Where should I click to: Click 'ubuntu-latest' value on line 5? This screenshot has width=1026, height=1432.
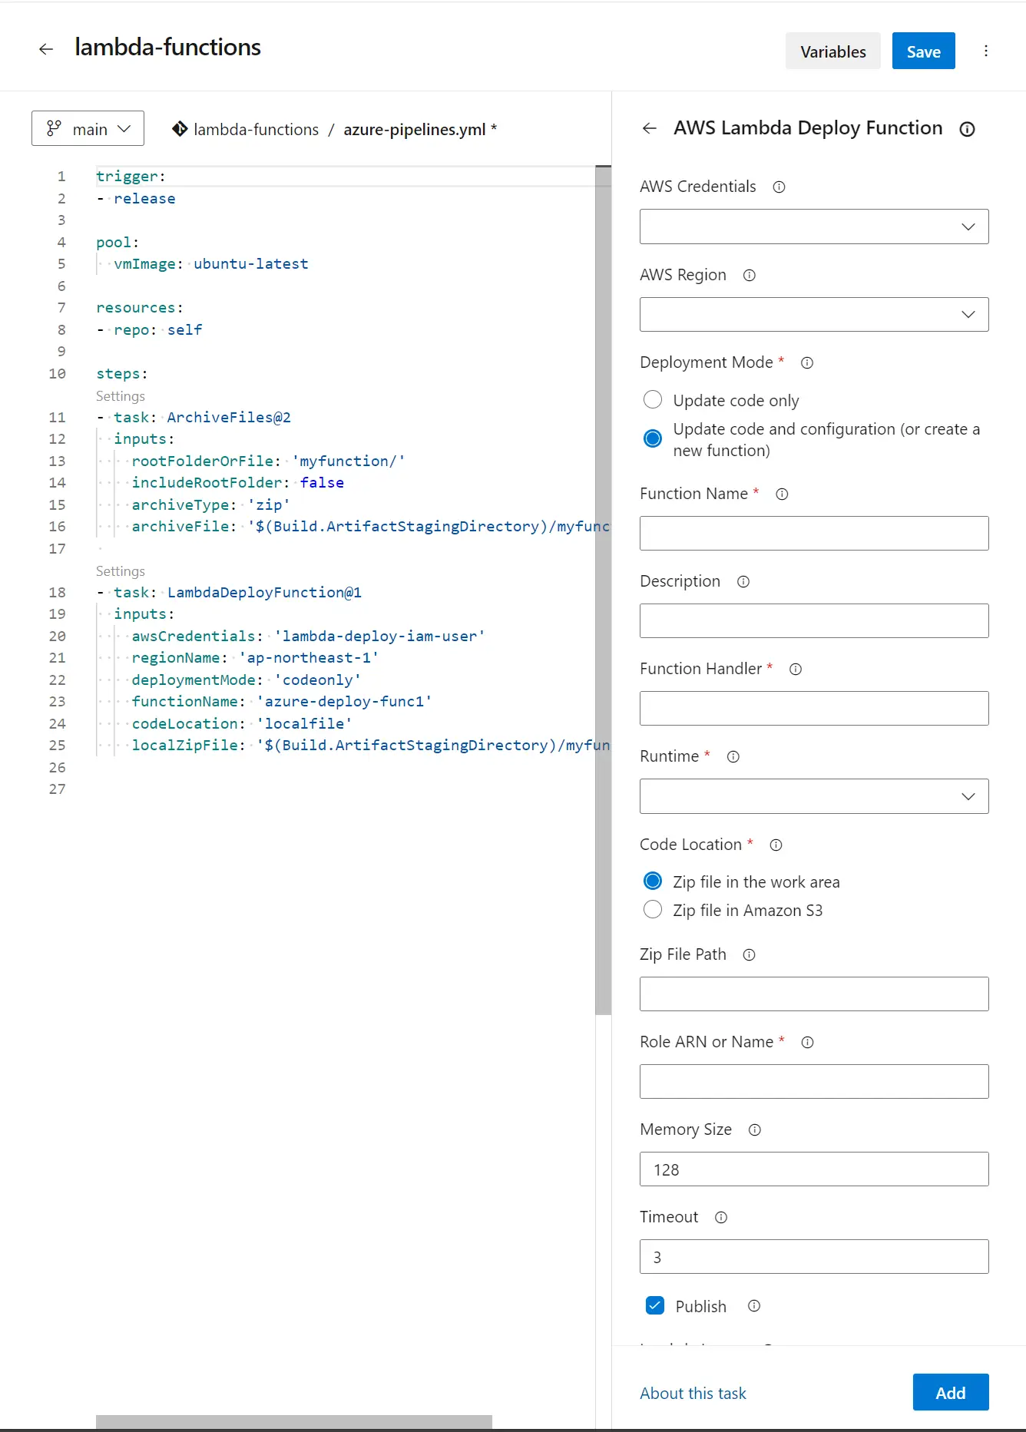(250, 263)
